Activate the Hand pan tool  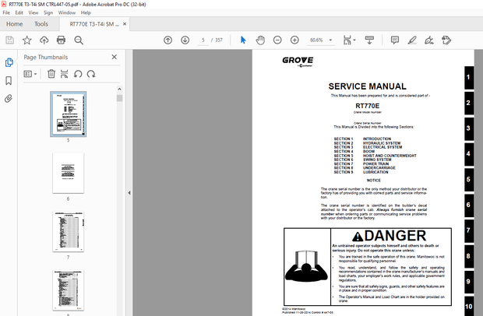[260, 40]
